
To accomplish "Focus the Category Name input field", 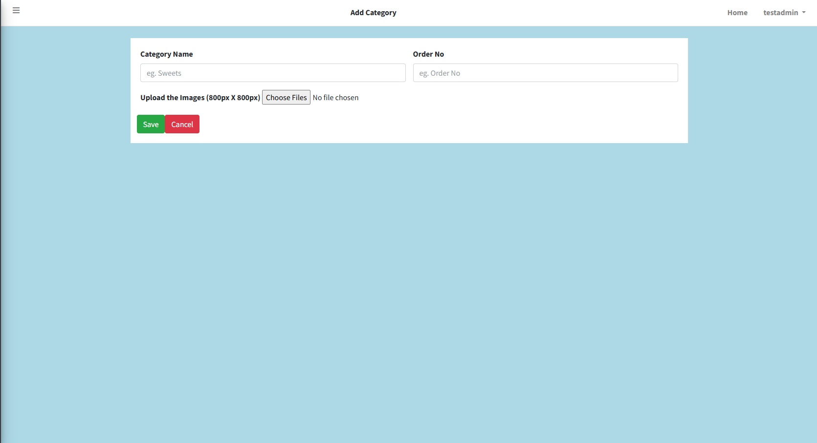I will 272,73.
